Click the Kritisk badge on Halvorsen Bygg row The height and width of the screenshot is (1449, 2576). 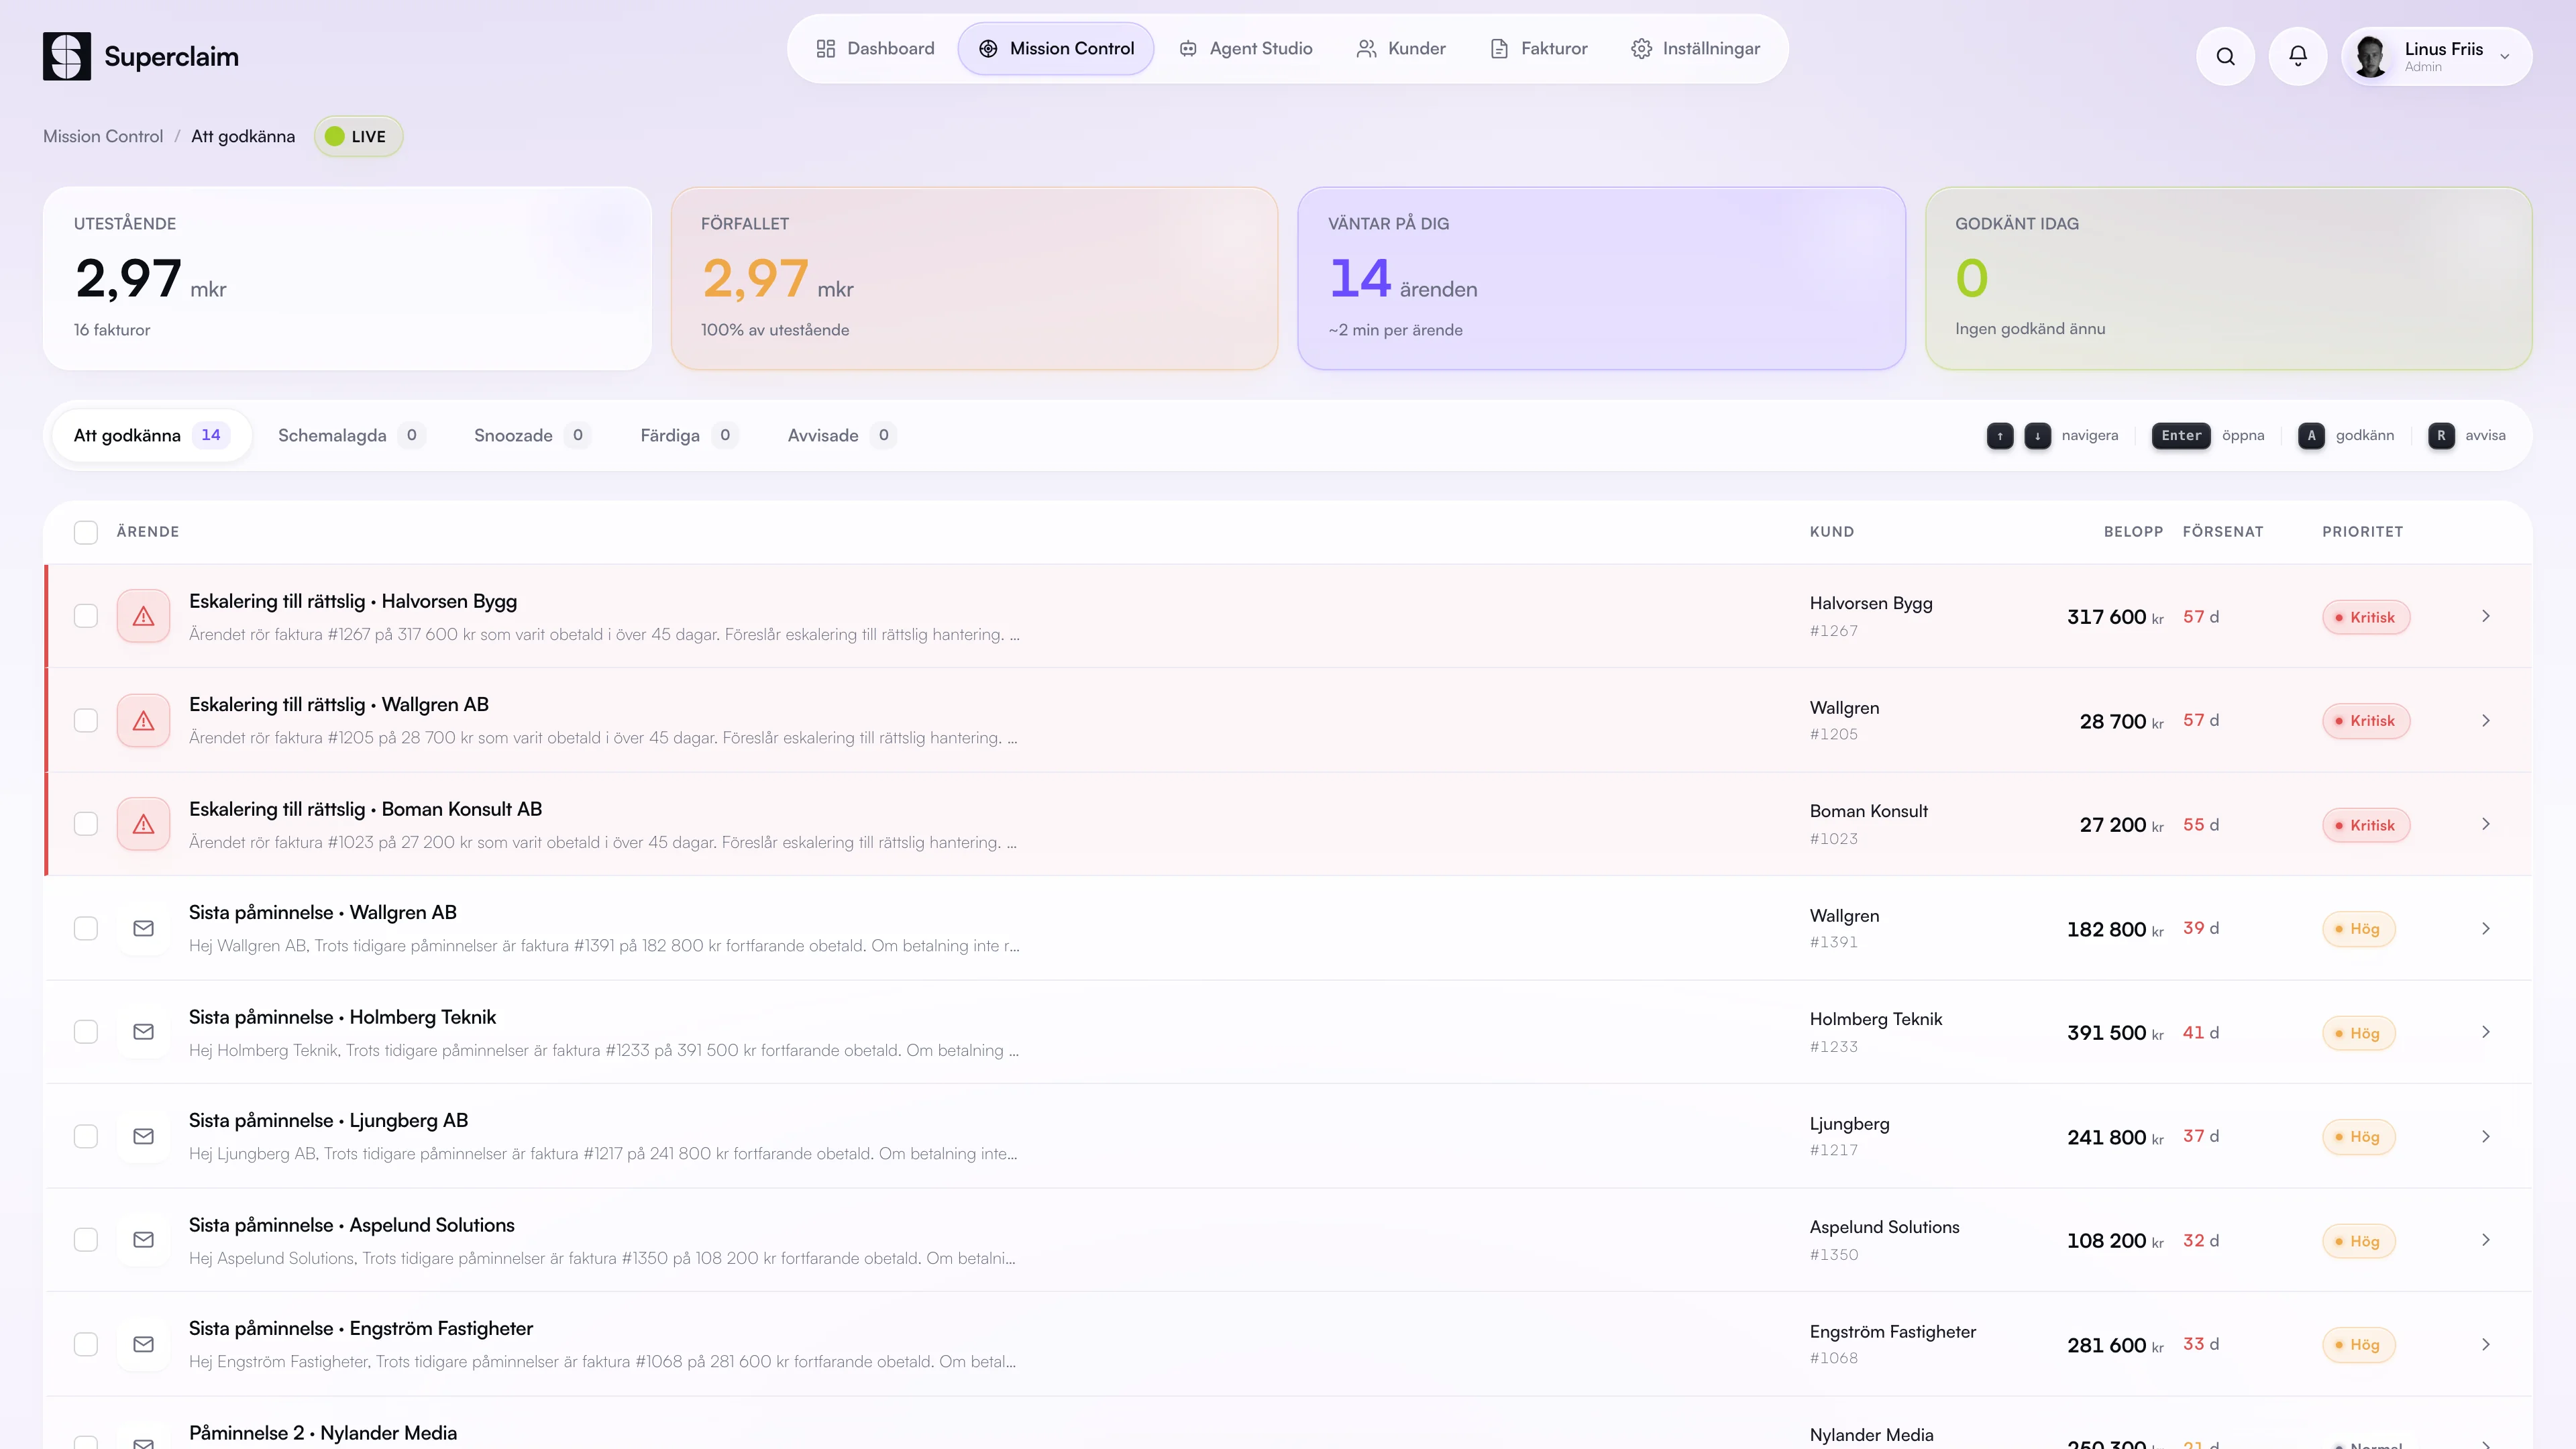click(x=2366, y=617)
